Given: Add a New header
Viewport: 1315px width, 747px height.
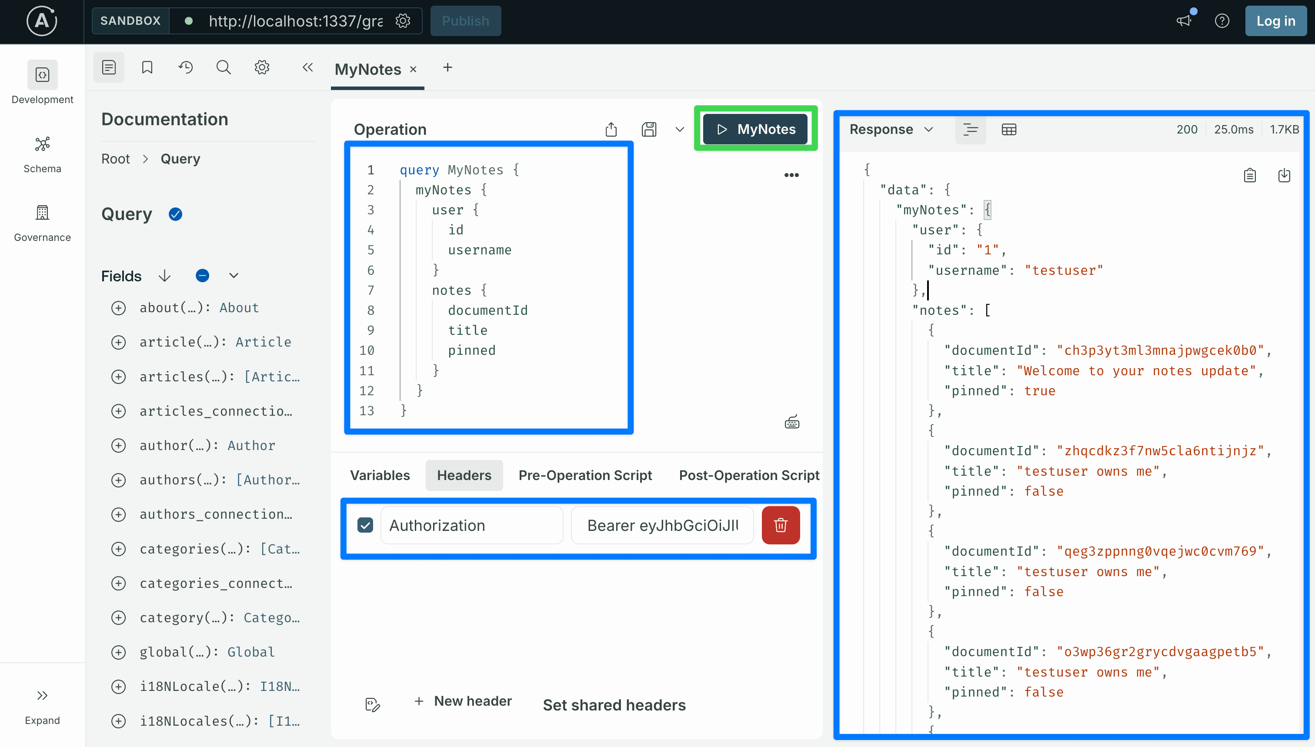Looking at the screenshot, I should coord(462,701).
